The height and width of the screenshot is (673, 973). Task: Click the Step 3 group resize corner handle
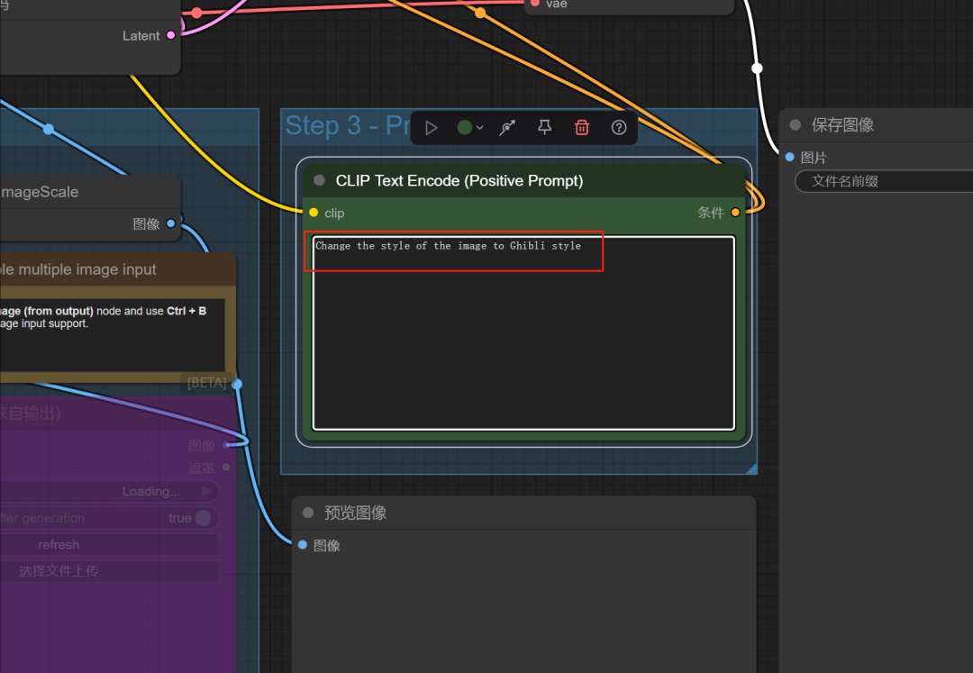click(750, 468)
